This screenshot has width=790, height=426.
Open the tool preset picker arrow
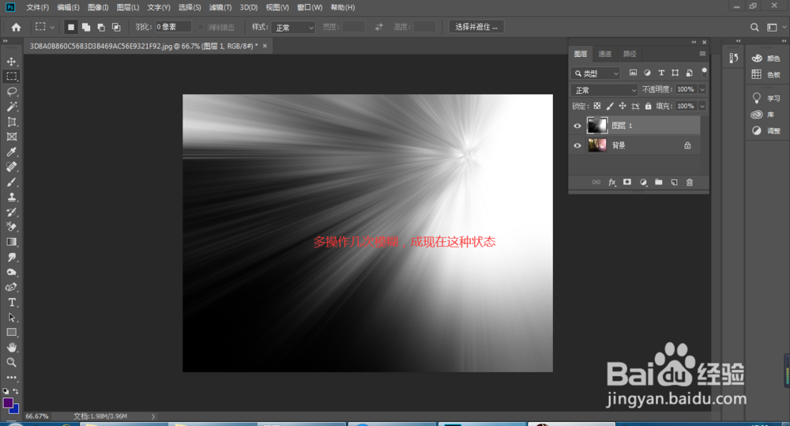[x=52, y=27]
